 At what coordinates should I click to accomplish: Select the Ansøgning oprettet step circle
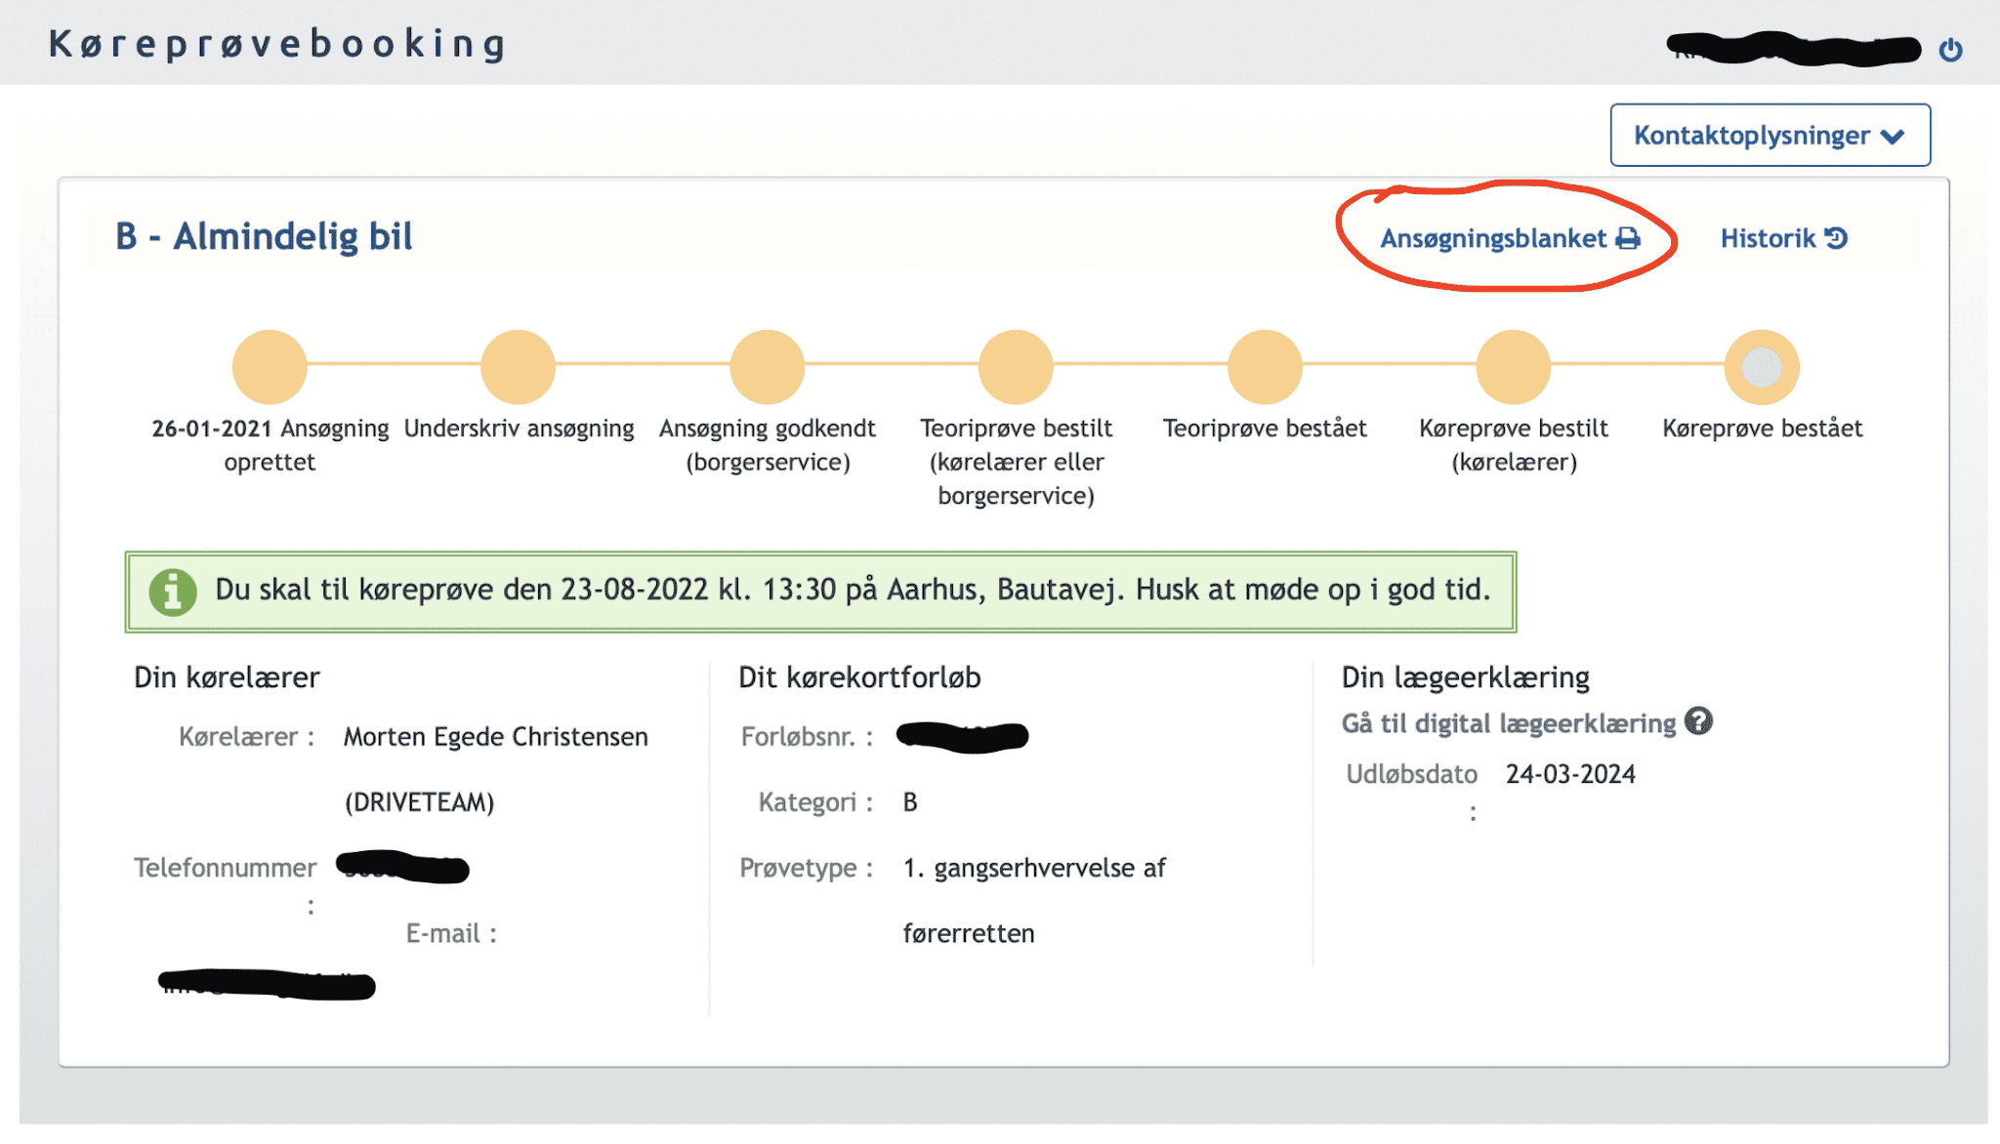coord(270,367)
